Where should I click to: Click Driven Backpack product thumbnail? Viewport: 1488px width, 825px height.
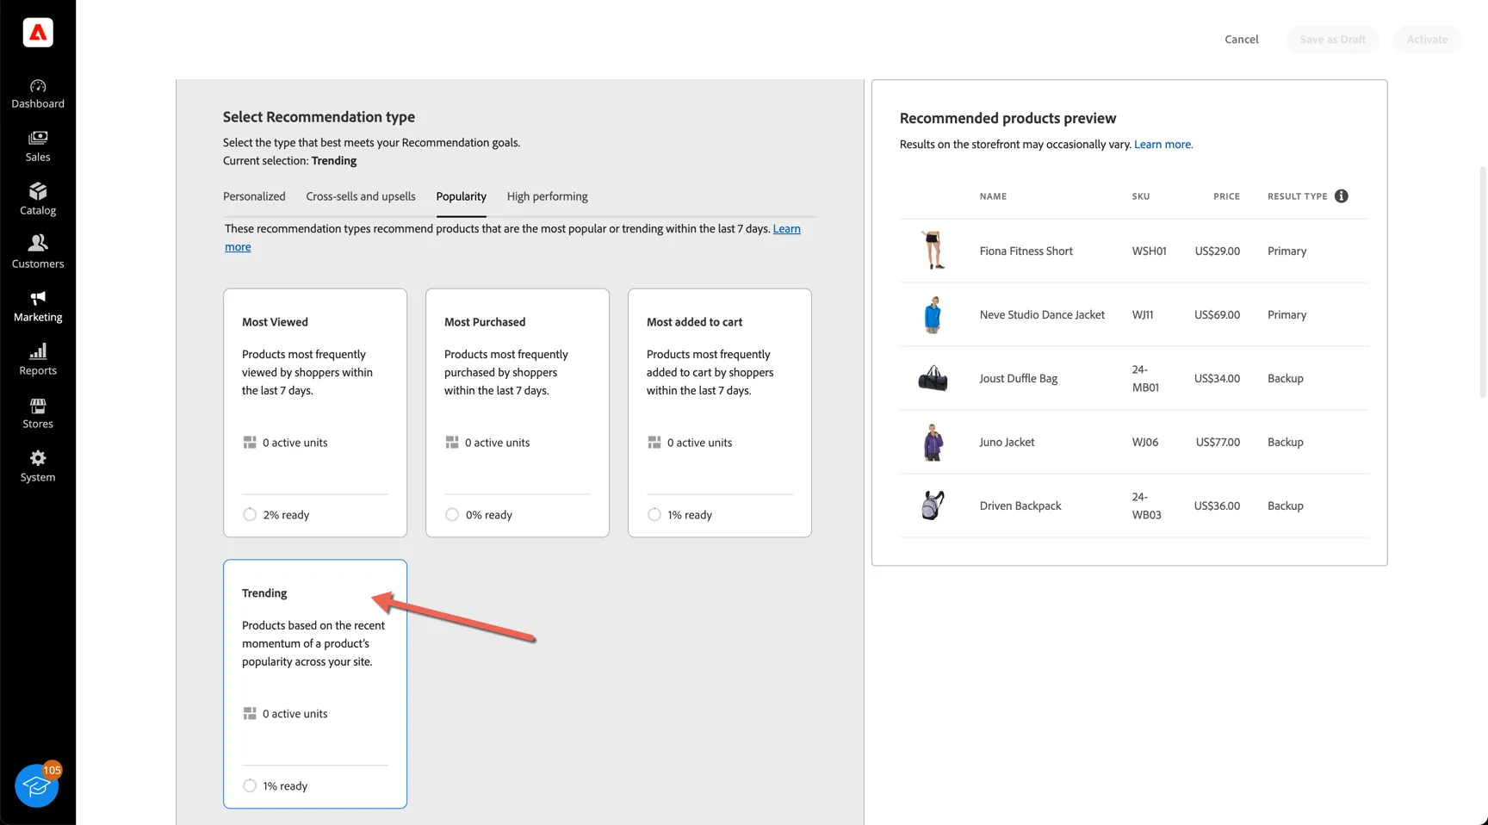pyautogui.click(x=933, y=506)
